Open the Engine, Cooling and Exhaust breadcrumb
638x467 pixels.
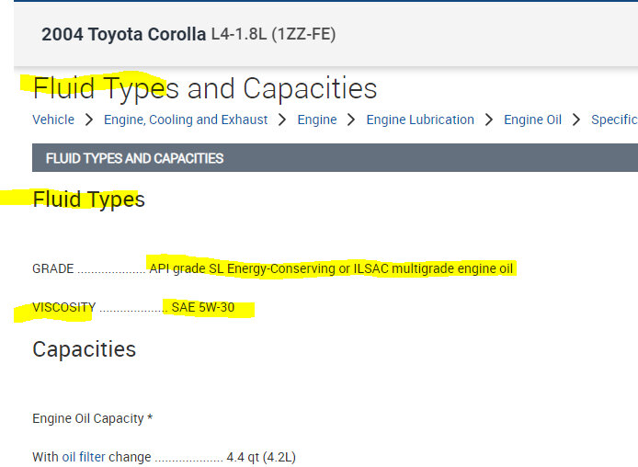[x=186, y=120]
